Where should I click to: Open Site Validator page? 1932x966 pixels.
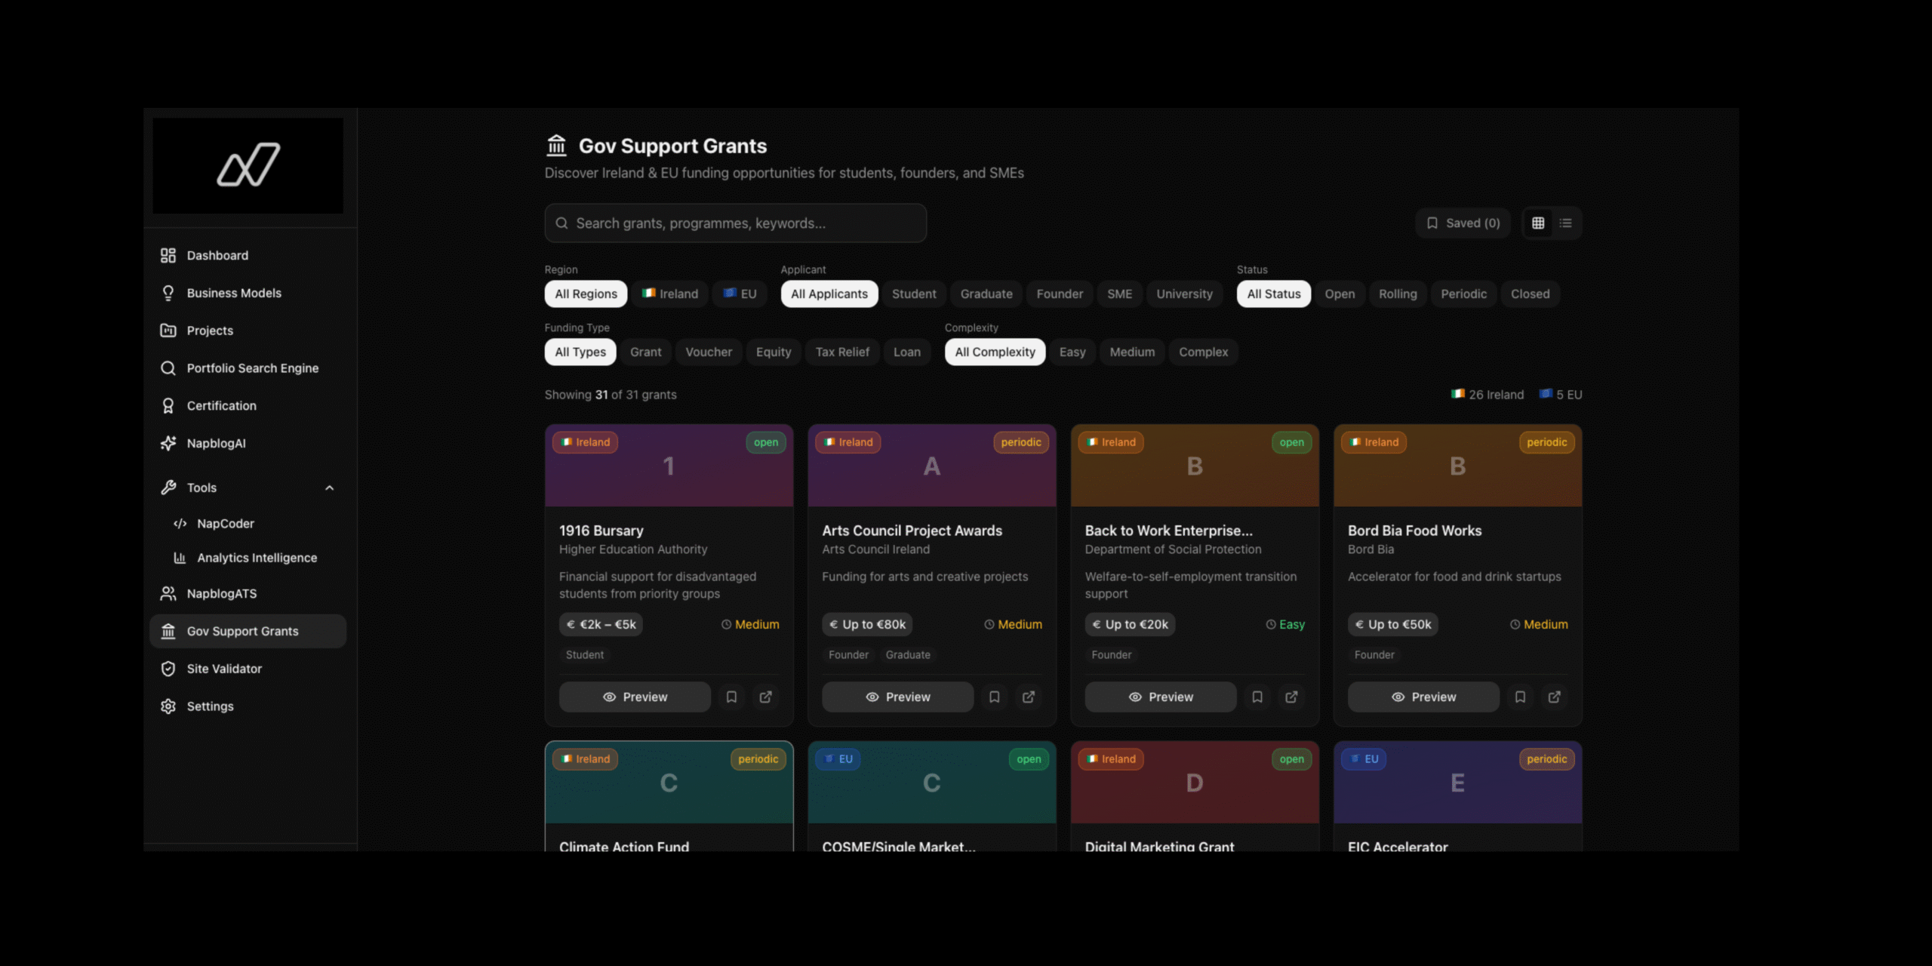pos(224,669)
